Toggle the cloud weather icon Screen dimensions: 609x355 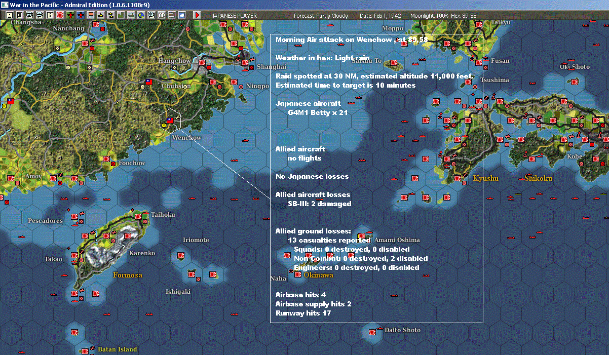pos(182,15)
